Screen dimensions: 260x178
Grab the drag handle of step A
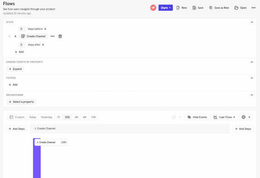click(9, 36)
